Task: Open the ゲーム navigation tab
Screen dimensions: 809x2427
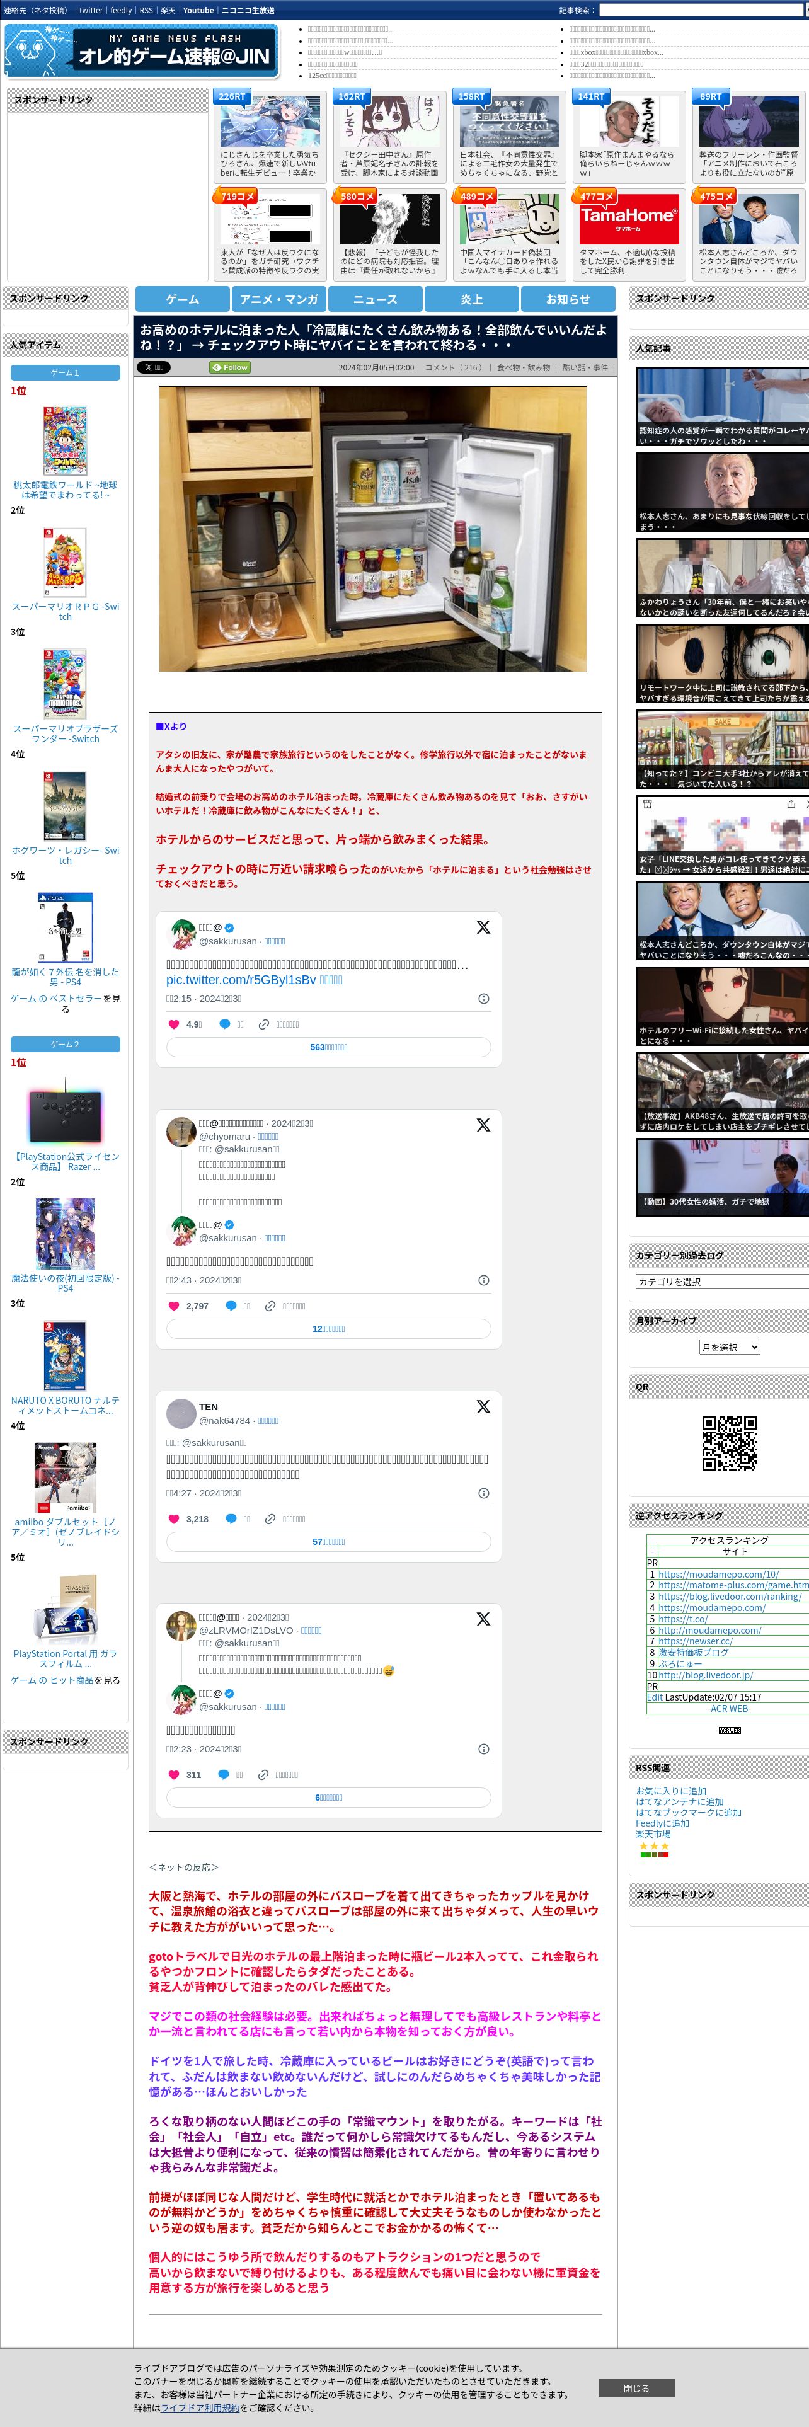Action: click(x=183, y=299)
